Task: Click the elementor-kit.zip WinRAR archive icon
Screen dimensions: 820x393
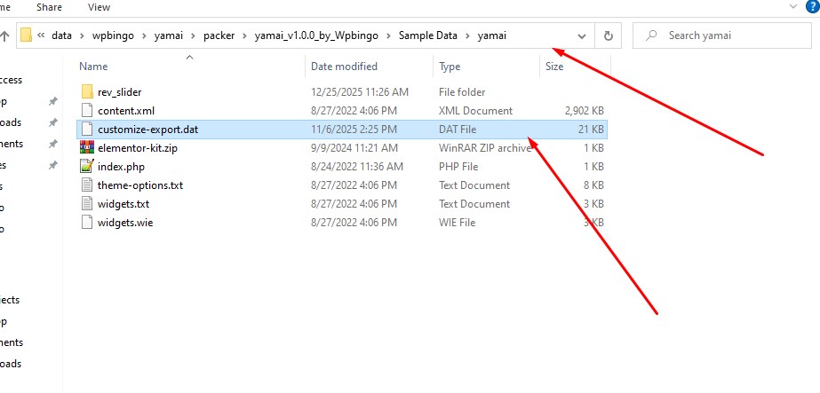Action: (x=87, y=148)
